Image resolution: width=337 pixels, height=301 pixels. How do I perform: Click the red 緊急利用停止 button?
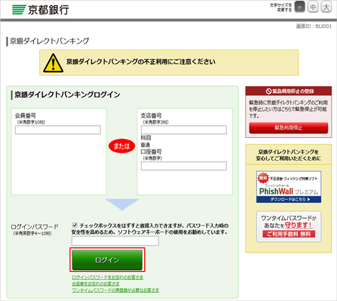tap(289, 128)
